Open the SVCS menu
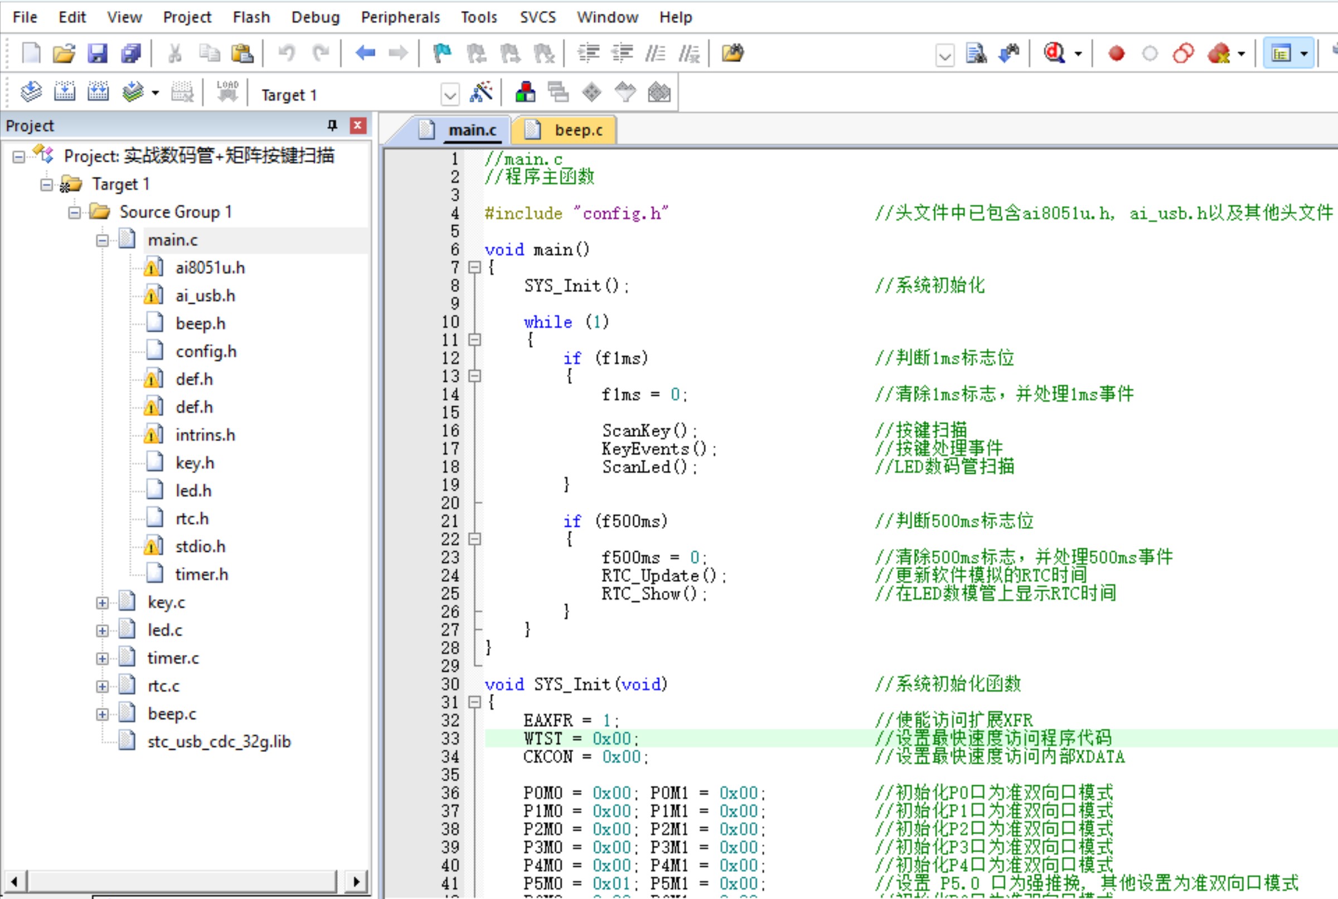Image resolution: width=1338 pixels, height=899 pixels. coord(537,17)
